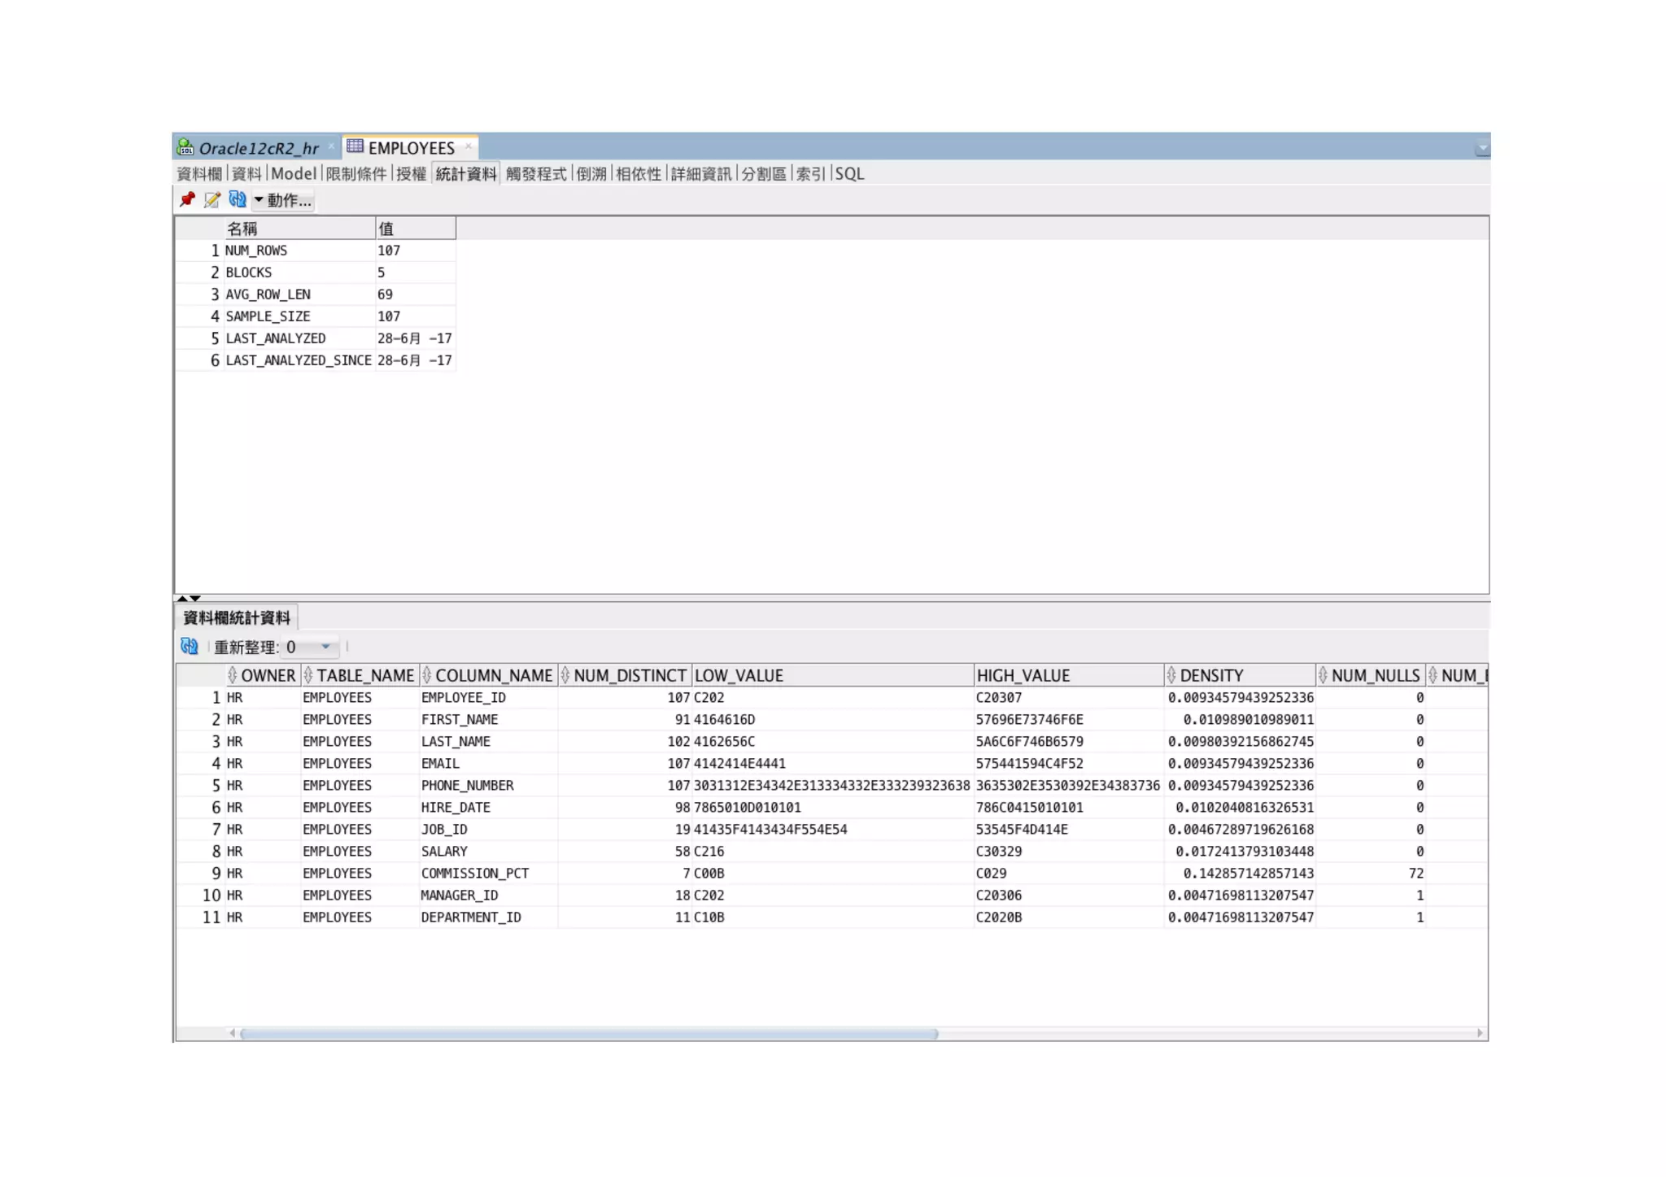The width and height of the screenshot is (1666, 1177).
Task: Click the scrollbar right arrow
Action: point(1480,1034)
